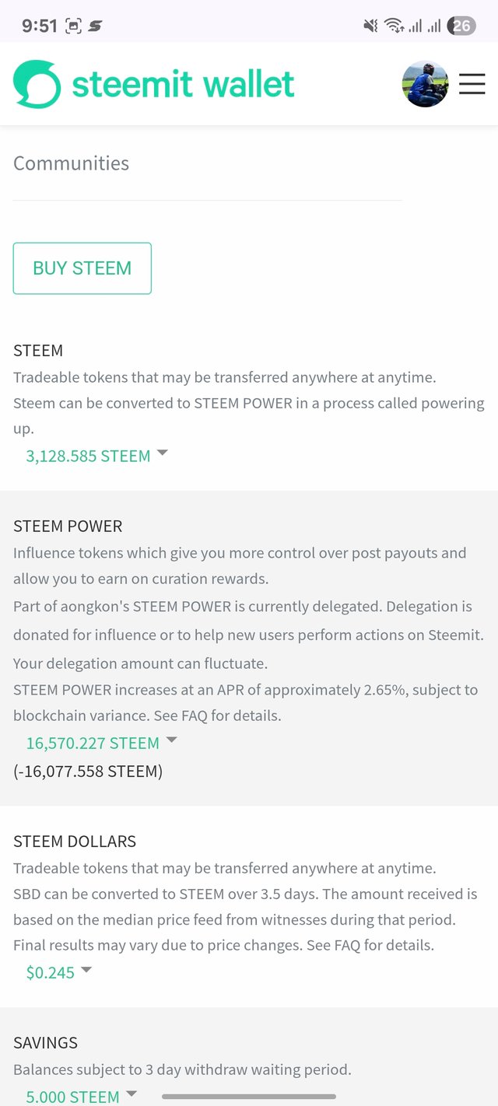Tap the Android gesture navigation bar
Viewport: 498px width, 1106px height.
[249, 1097]
